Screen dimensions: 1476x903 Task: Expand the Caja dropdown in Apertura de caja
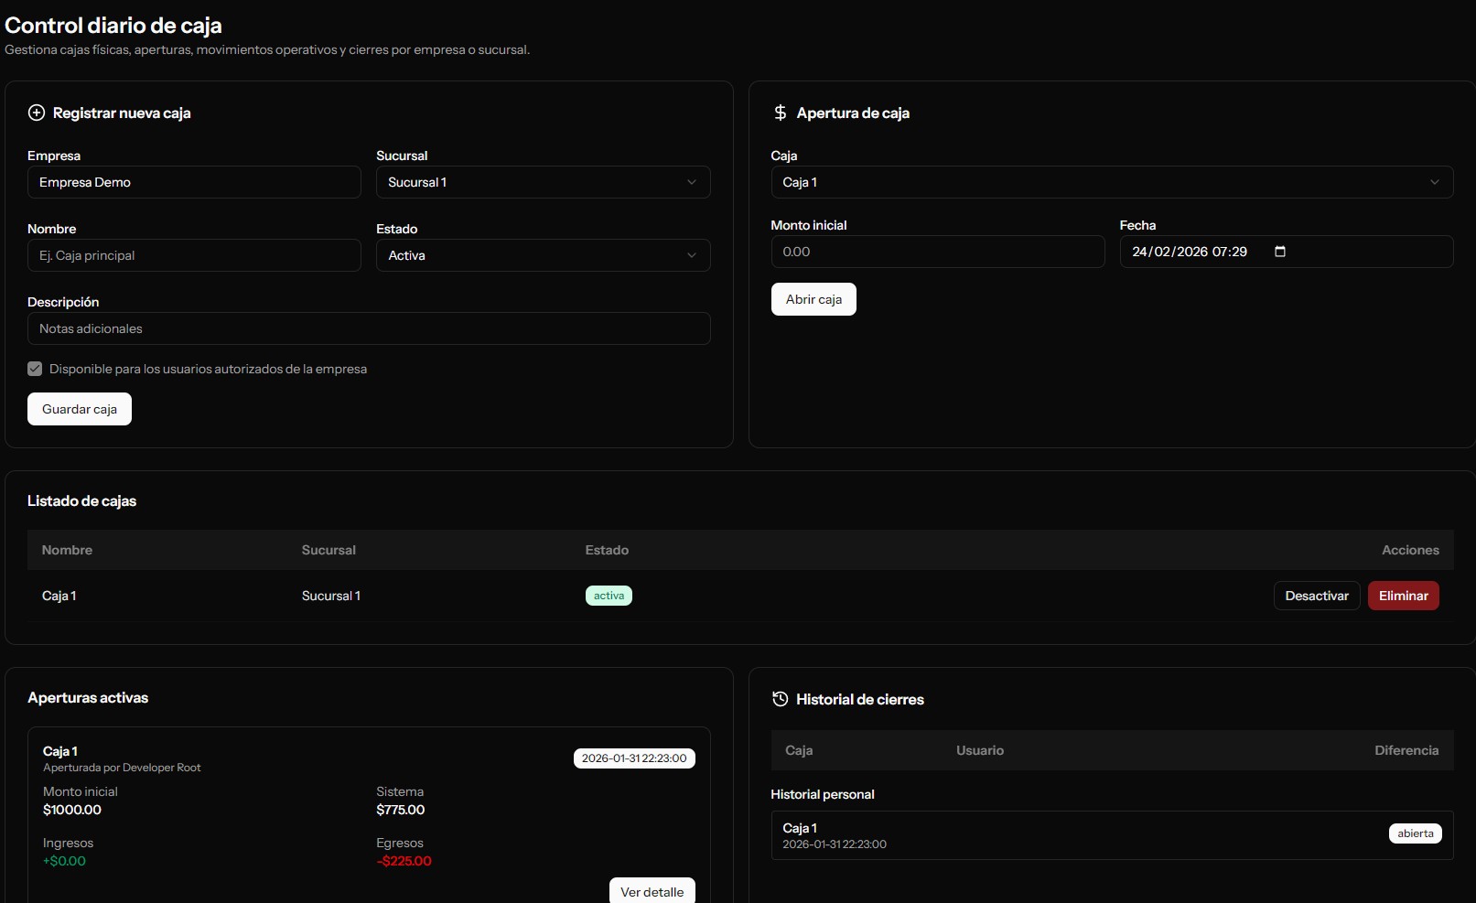point(1111,182)
